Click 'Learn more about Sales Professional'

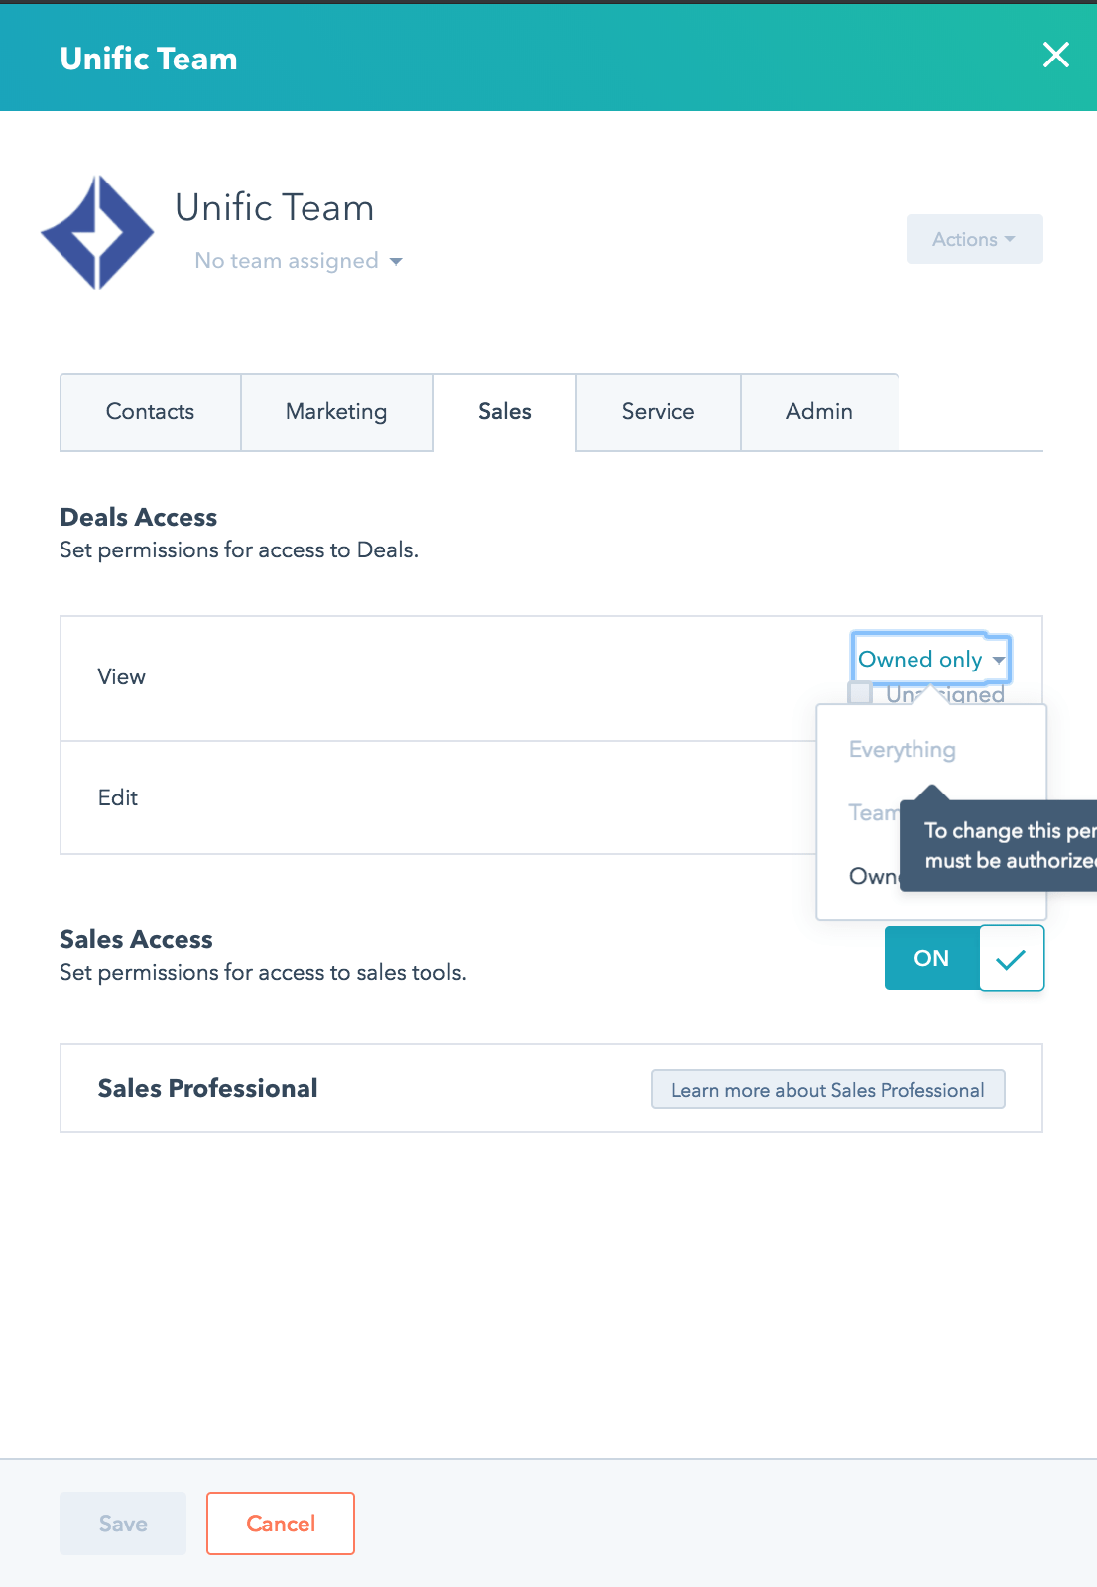point(828,1089)
